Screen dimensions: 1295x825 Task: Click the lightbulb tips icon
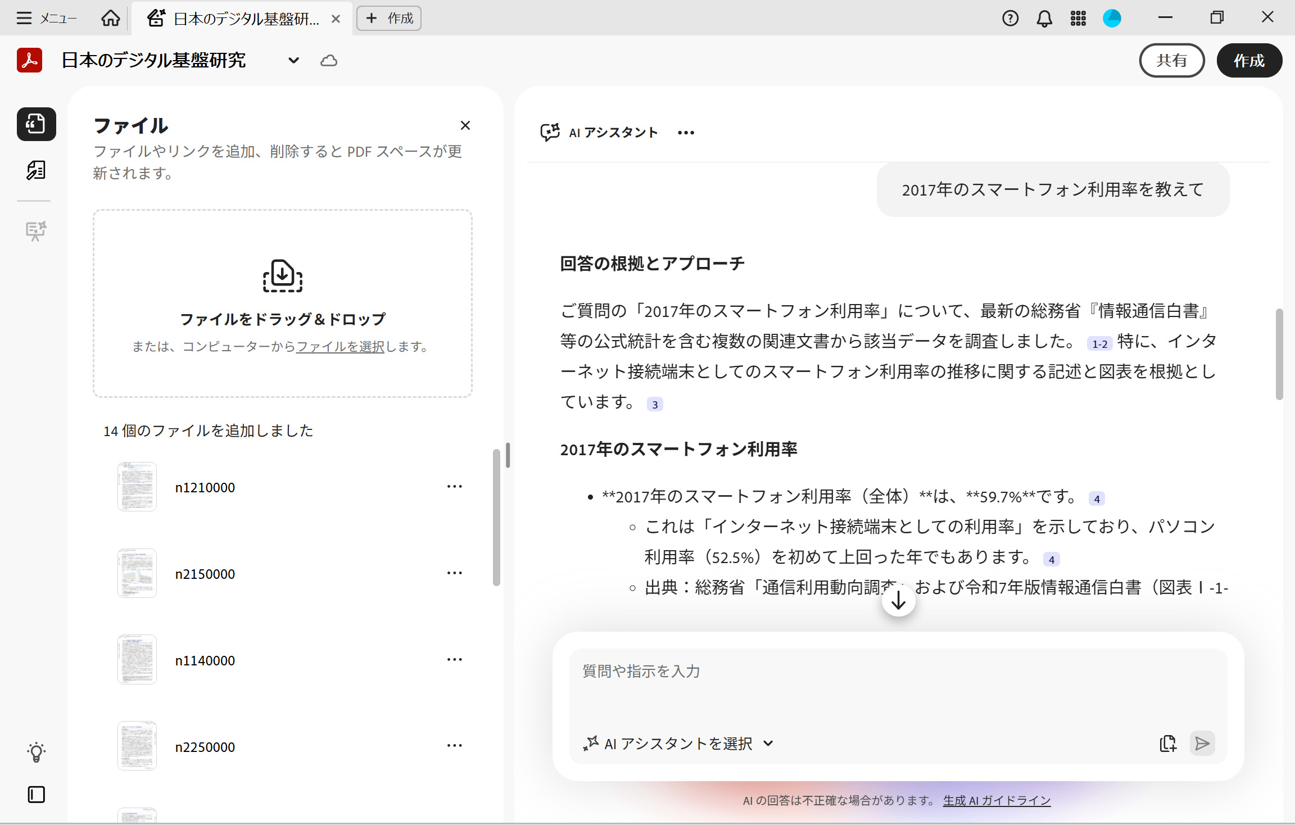coord(36,752)
